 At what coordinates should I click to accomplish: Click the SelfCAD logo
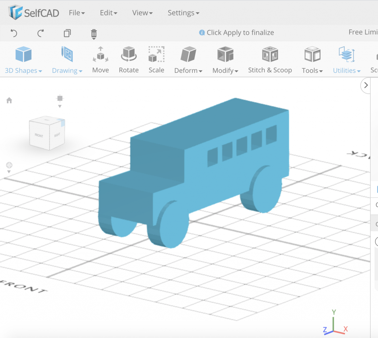32,12
